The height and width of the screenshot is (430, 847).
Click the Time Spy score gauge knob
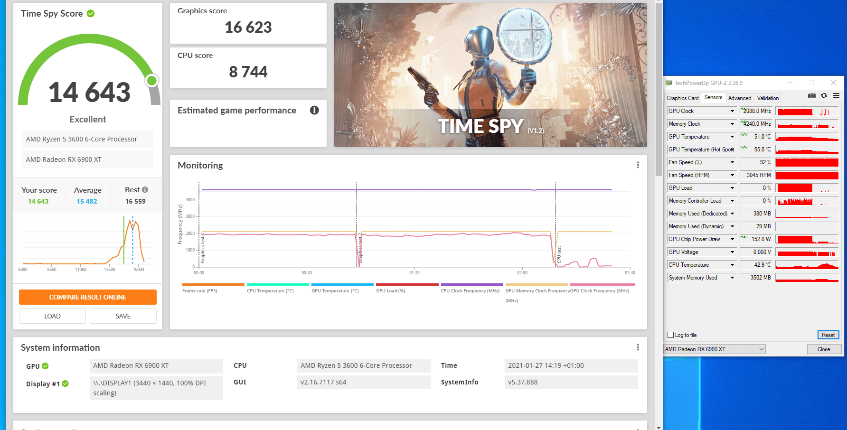pyautogui.click(x=152, y=81)
